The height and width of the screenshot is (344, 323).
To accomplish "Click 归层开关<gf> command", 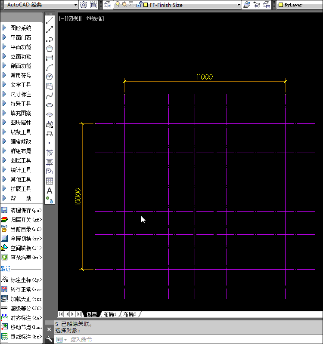I will pos(21,220).
